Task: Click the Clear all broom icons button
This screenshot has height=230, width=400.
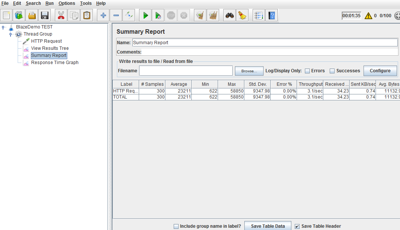Action: (x=213, y=16)
